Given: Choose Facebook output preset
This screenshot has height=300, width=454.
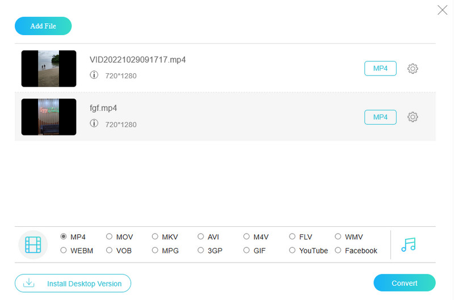Looking at the screenshot, I should 338,250.
